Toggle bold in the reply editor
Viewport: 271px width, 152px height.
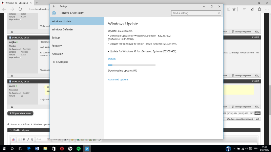click(x=24, y=140)
